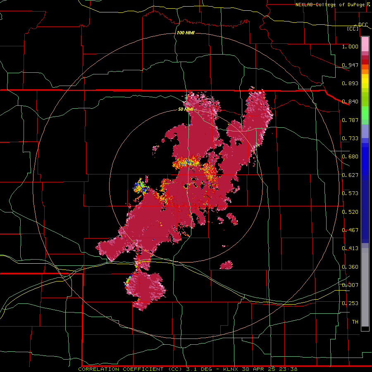Click the light pink top of the color bar
372x372 pixels.
pos(365,44)
